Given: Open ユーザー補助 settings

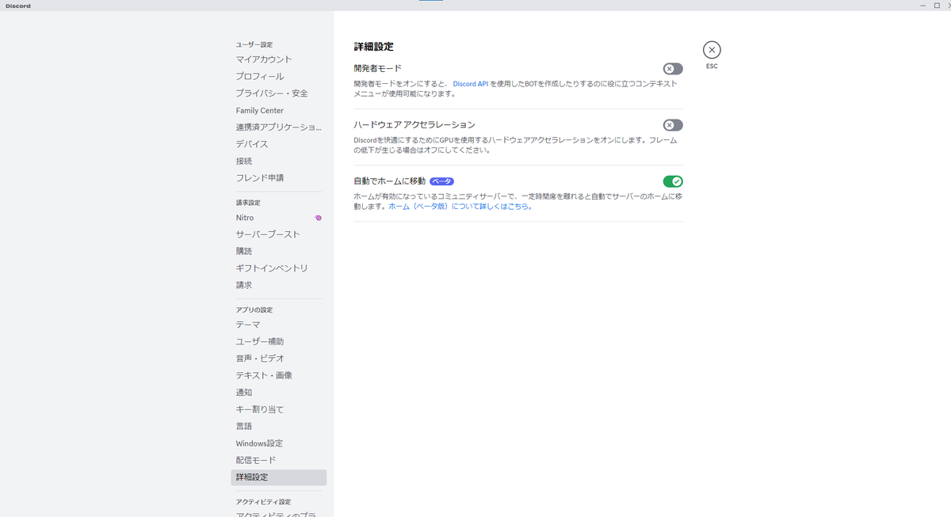Looking at the screenshot, I should point(279,341).
